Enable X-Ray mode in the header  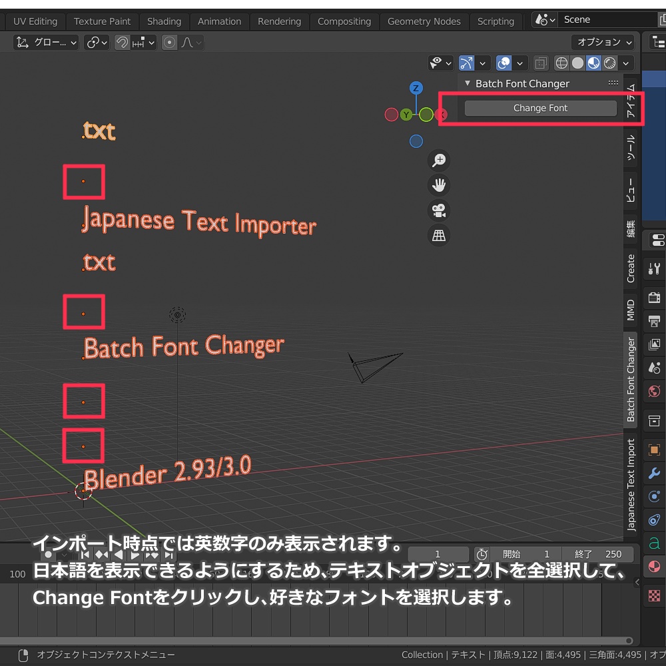[541, 63]
